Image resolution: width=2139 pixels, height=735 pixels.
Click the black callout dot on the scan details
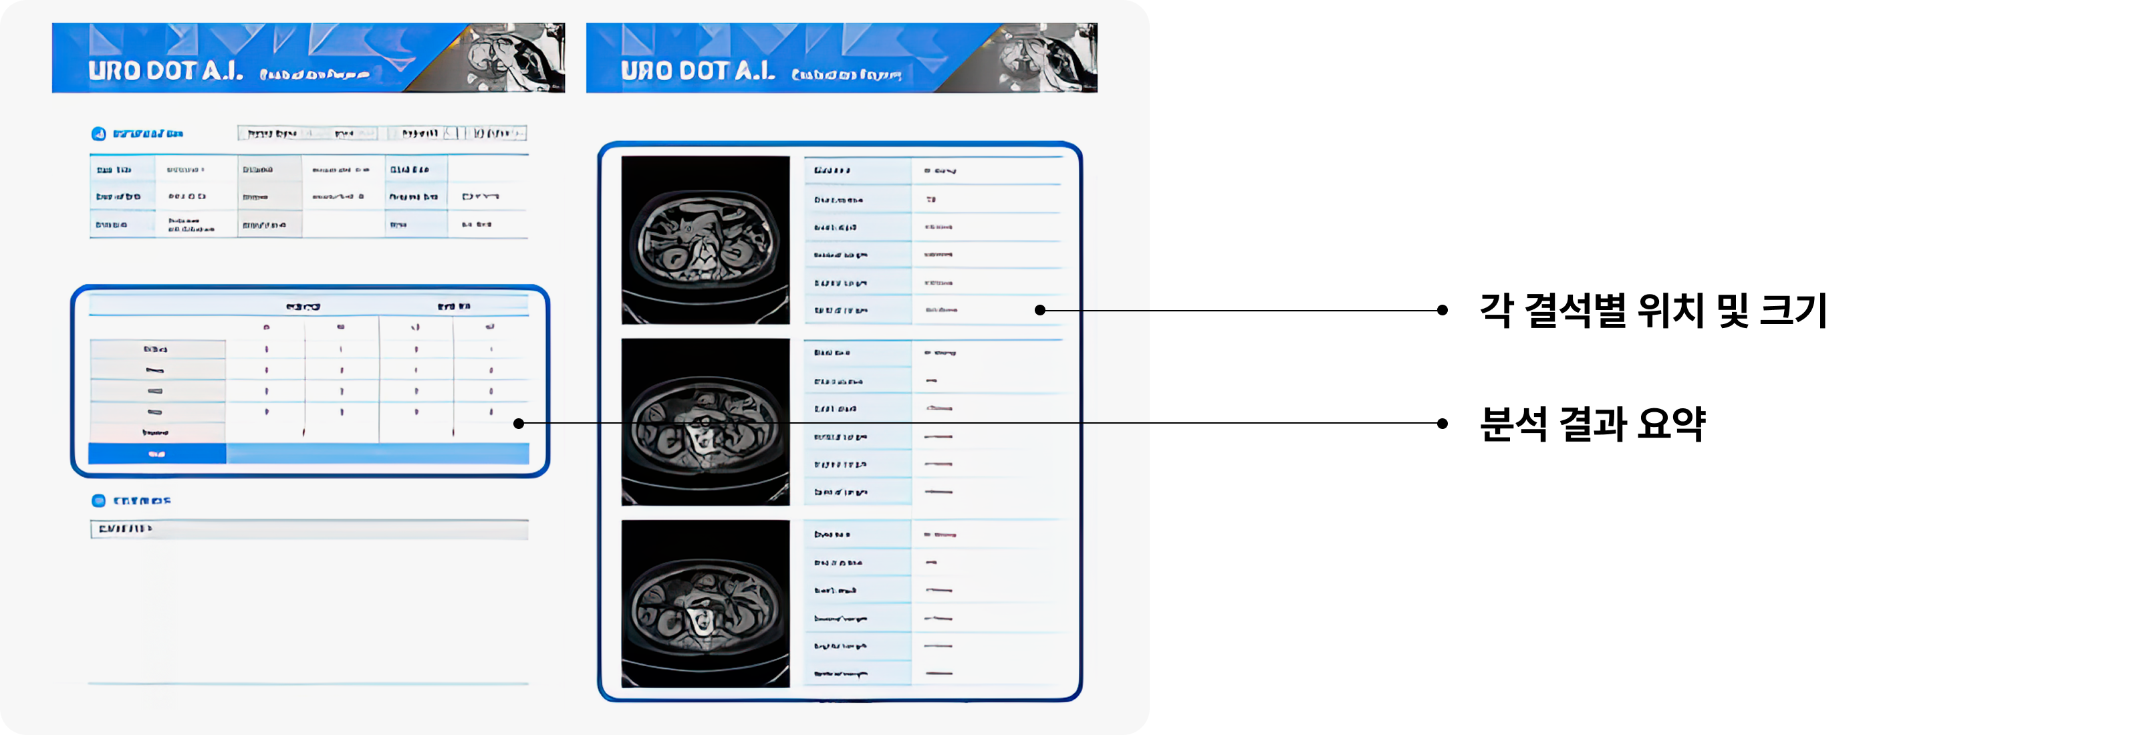coord(1039,310)
